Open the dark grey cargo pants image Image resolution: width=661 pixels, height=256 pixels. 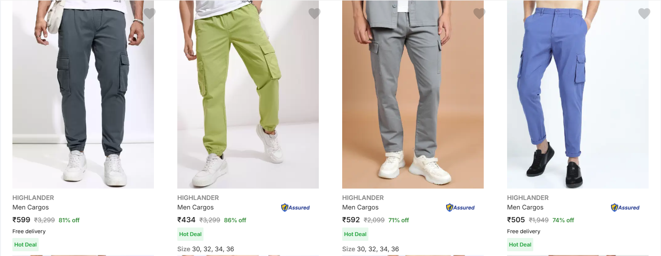point(83,95)
